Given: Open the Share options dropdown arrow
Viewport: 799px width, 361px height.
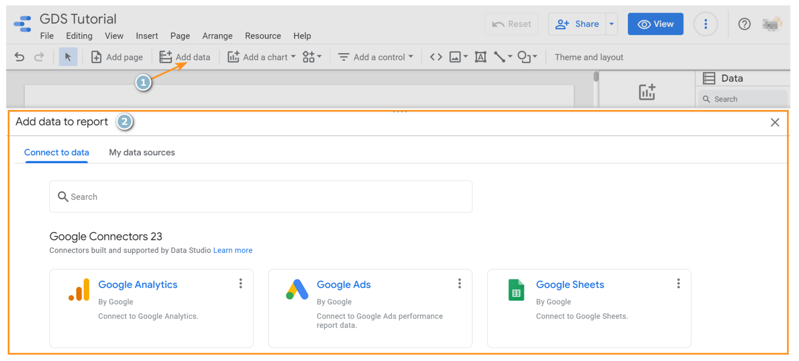Looking at the screenshot, I should coord(611,24).
